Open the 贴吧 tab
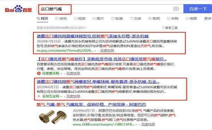 [x=154, y=18]
